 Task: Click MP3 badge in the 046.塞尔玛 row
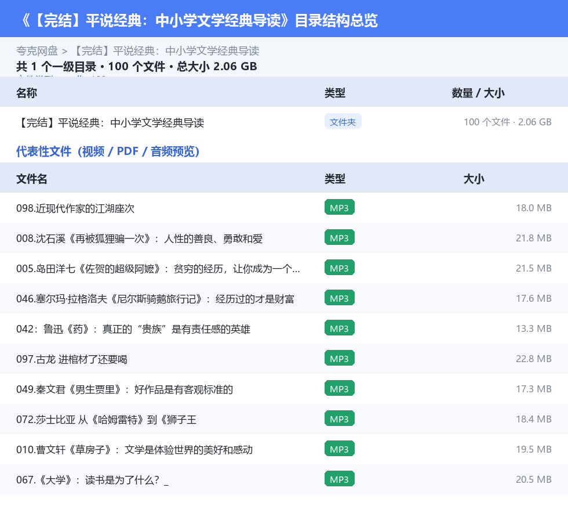[x=340, y=298]
